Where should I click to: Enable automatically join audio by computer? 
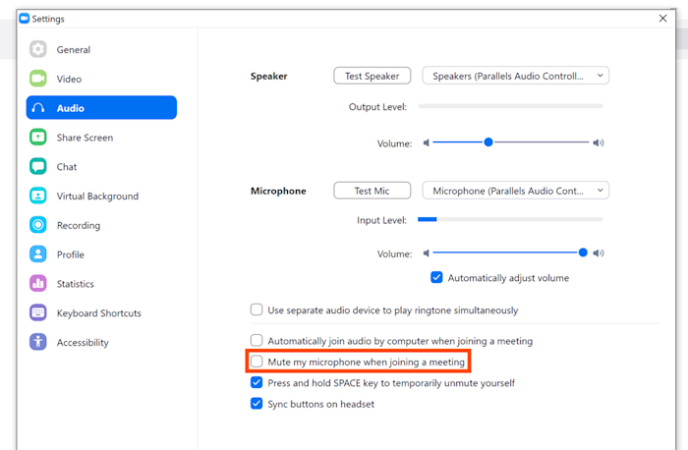tap(257, 340)
